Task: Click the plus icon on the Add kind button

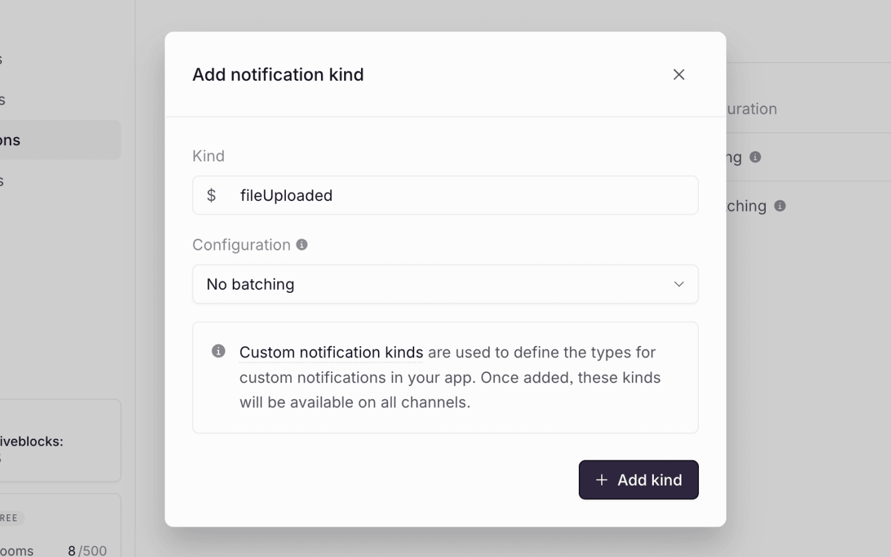Action: [x=601, y=479]
